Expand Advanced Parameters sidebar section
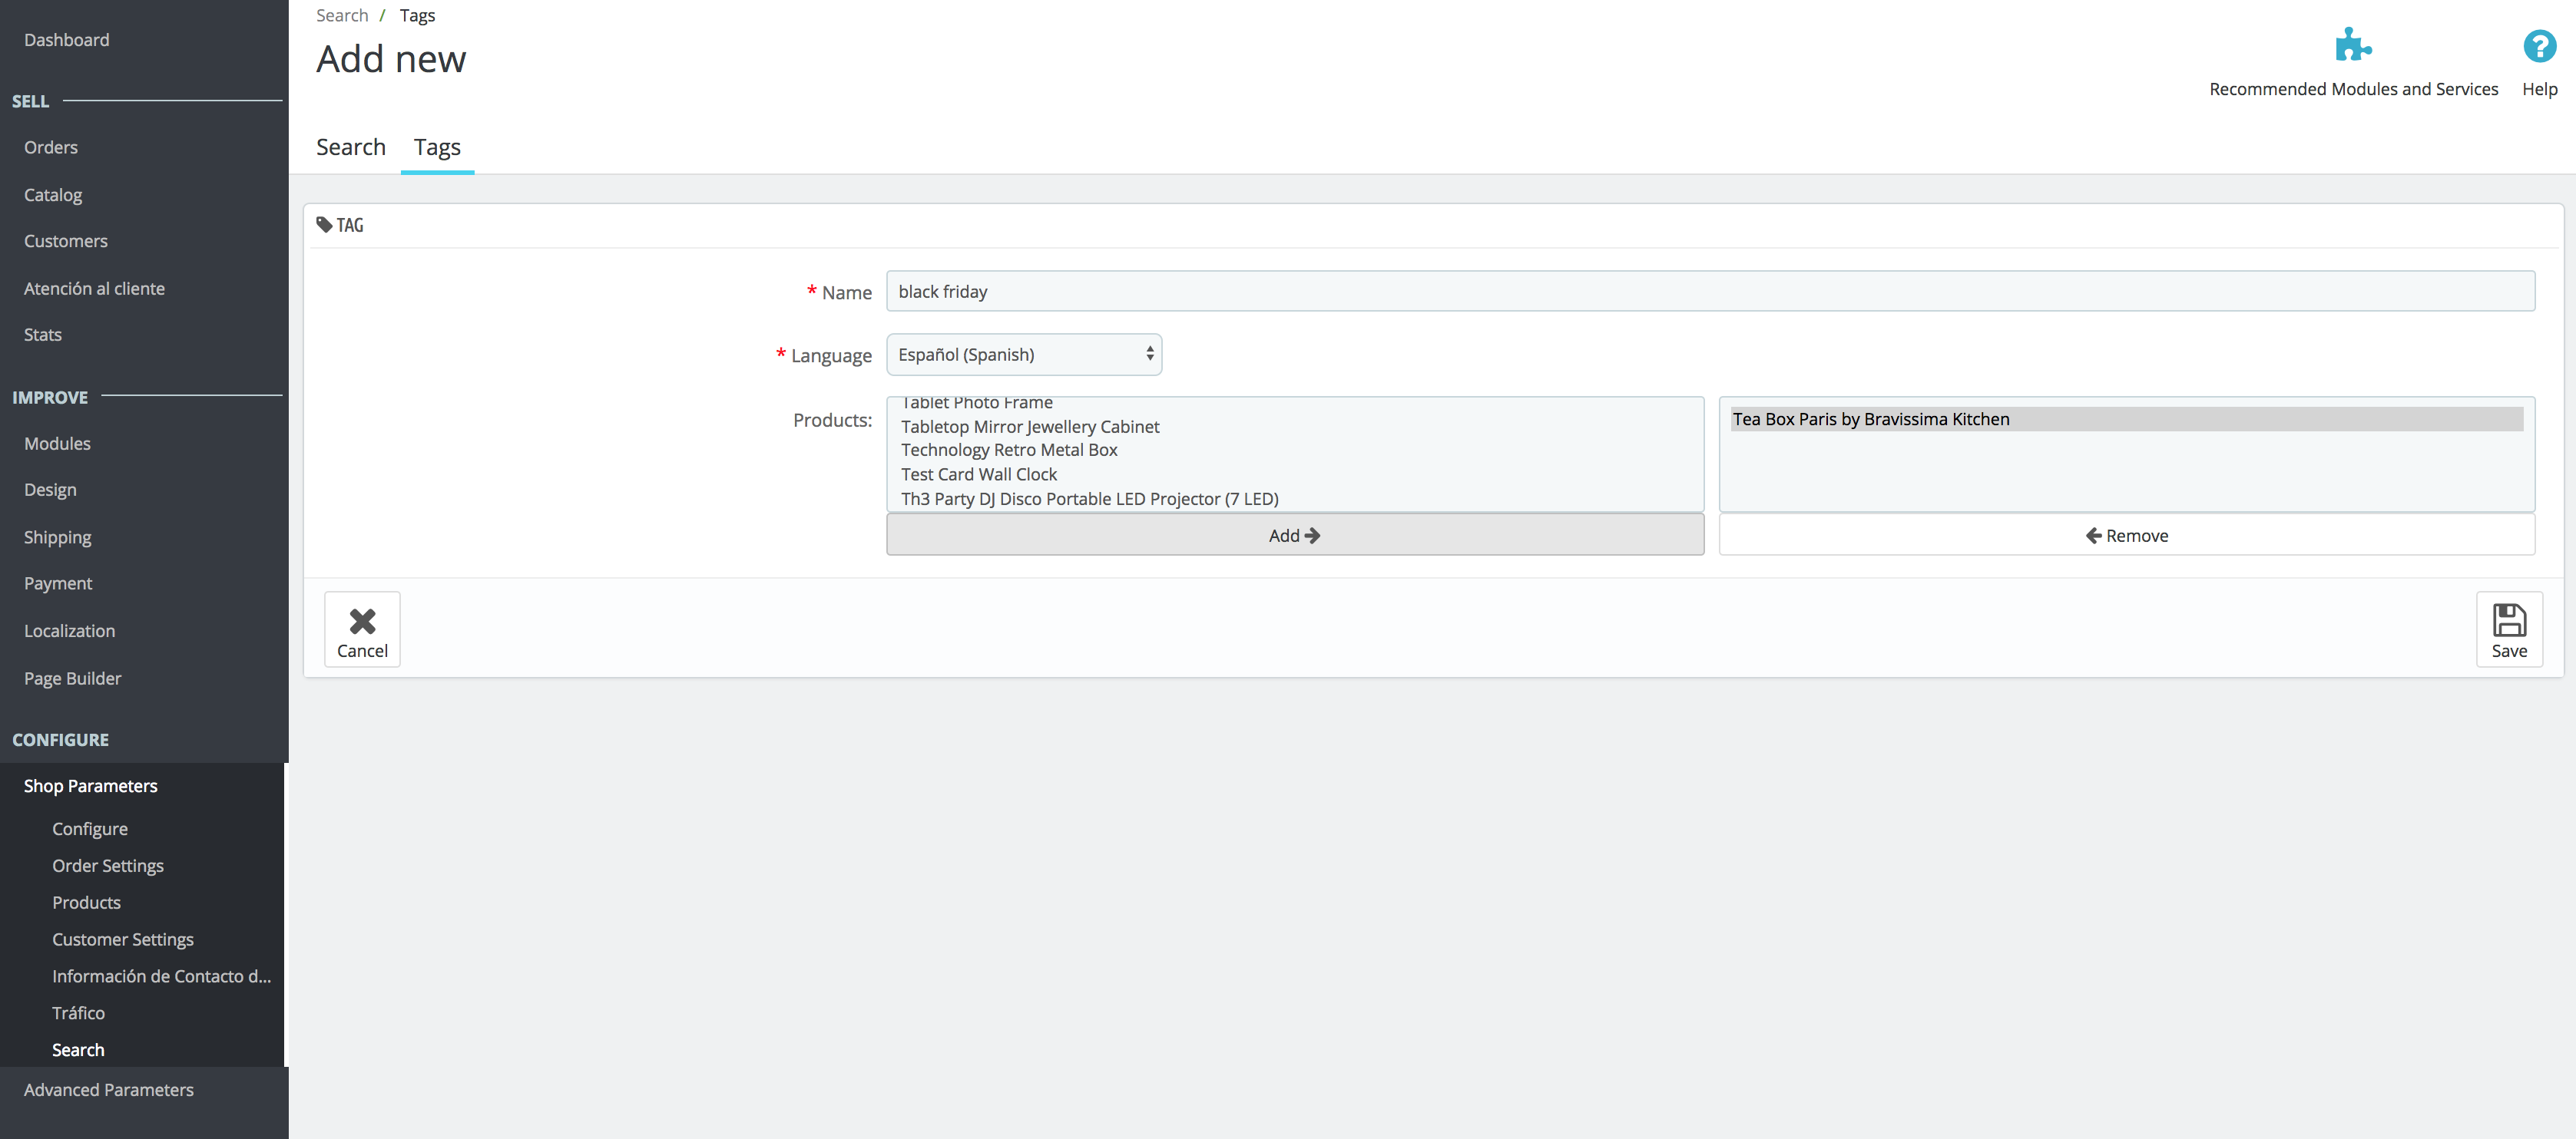The width and height of the screenshot is (2576, 1139). point(108,1090)
